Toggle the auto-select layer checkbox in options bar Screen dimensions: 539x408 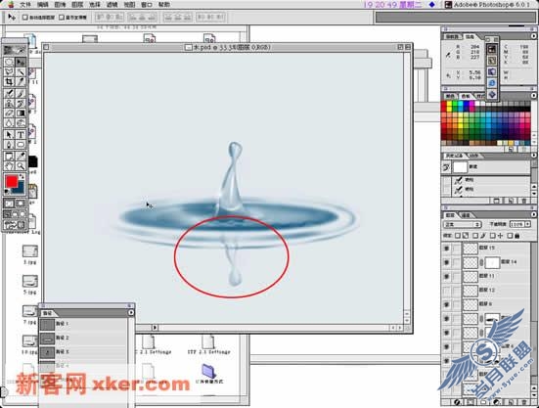[x=25, y=17]
